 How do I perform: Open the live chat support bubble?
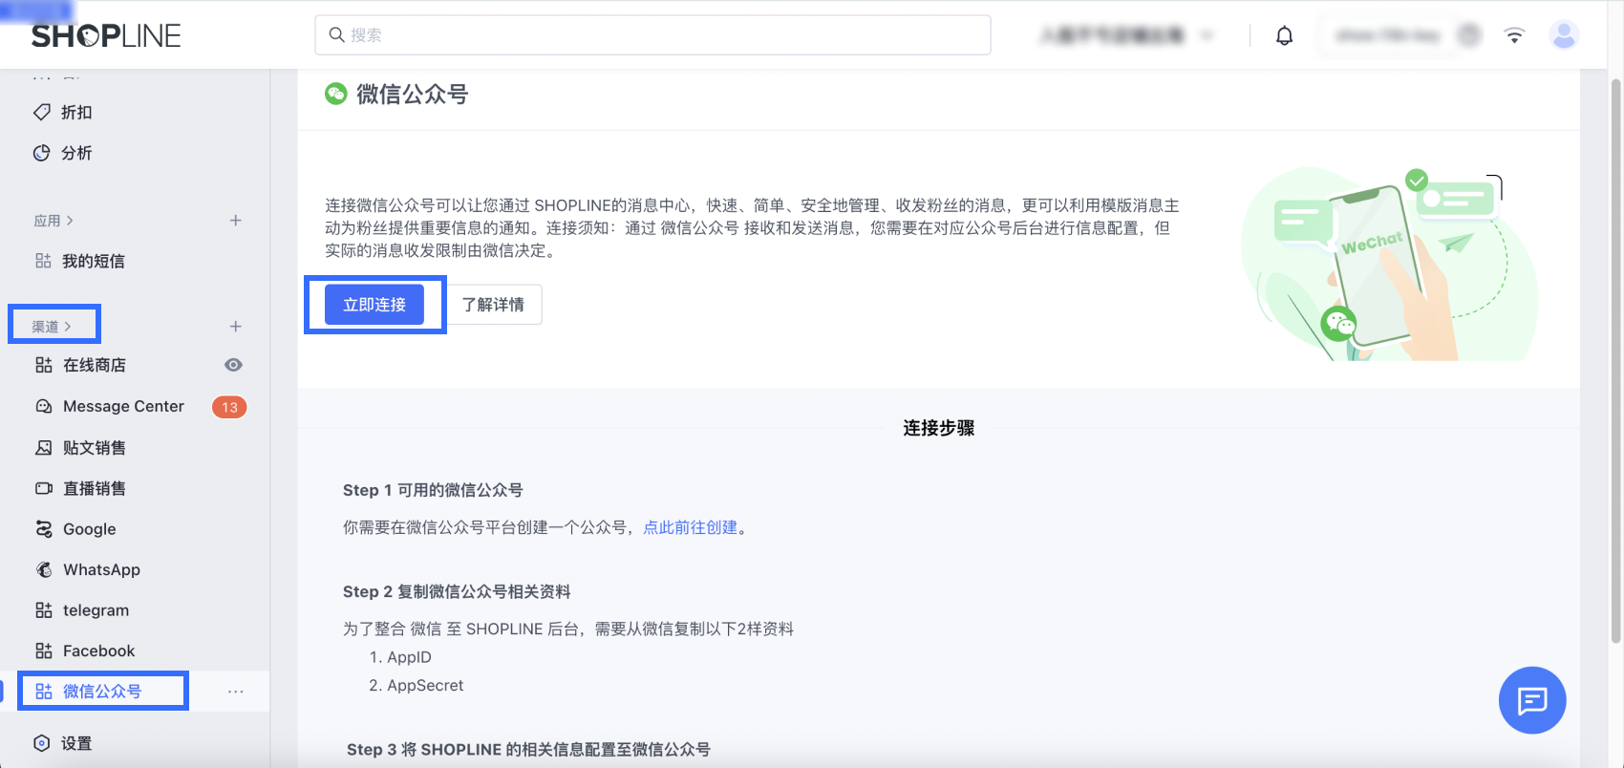[1532, 700]
